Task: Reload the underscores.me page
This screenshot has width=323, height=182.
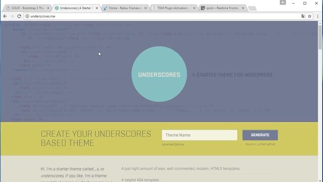Action: [19, 16]
